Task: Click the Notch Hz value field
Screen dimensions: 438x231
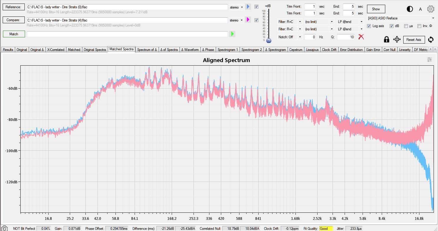Action: coord(310,37)
